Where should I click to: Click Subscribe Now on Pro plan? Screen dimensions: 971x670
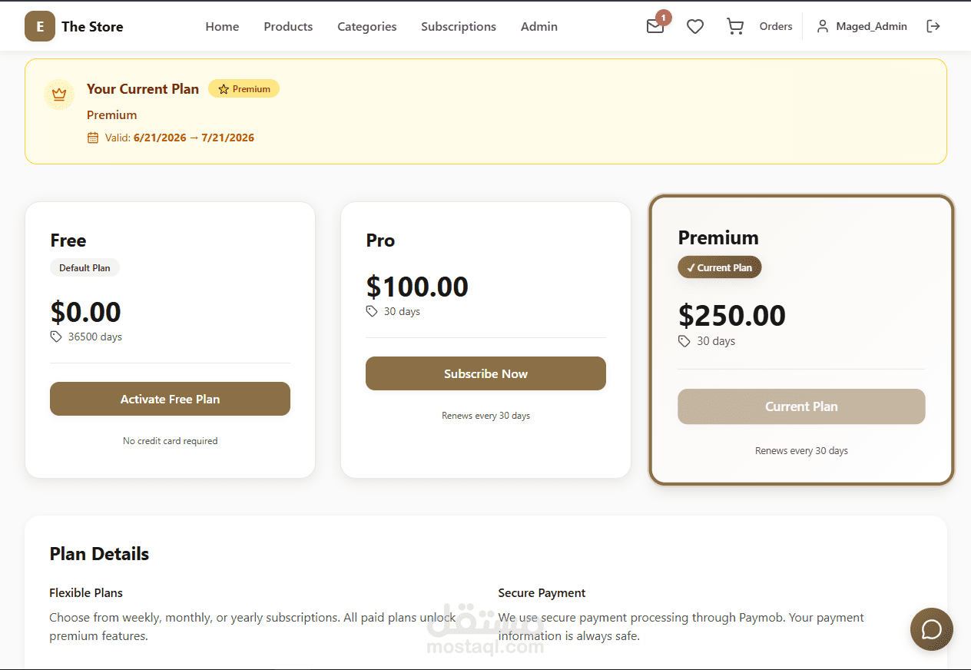(x=485, y=373)
